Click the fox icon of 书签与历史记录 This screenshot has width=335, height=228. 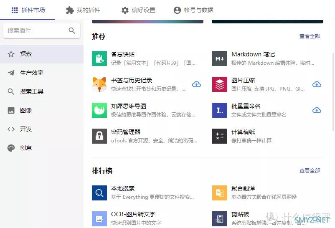click(99, 84)
